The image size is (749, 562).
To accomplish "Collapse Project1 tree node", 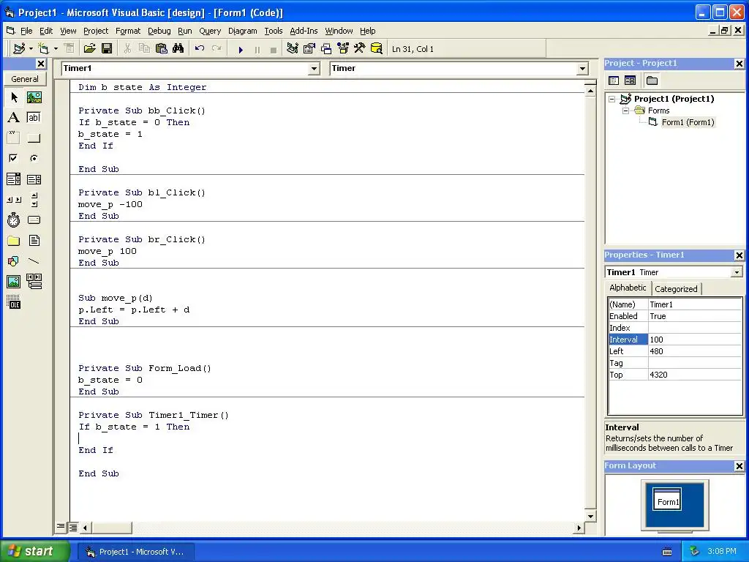I will point(612,100).
